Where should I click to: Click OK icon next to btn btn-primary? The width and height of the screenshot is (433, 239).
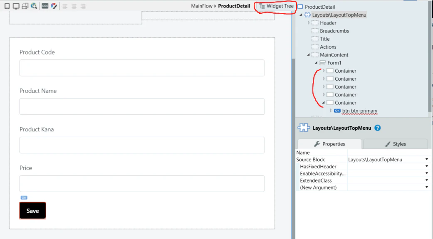click(337, 111)
